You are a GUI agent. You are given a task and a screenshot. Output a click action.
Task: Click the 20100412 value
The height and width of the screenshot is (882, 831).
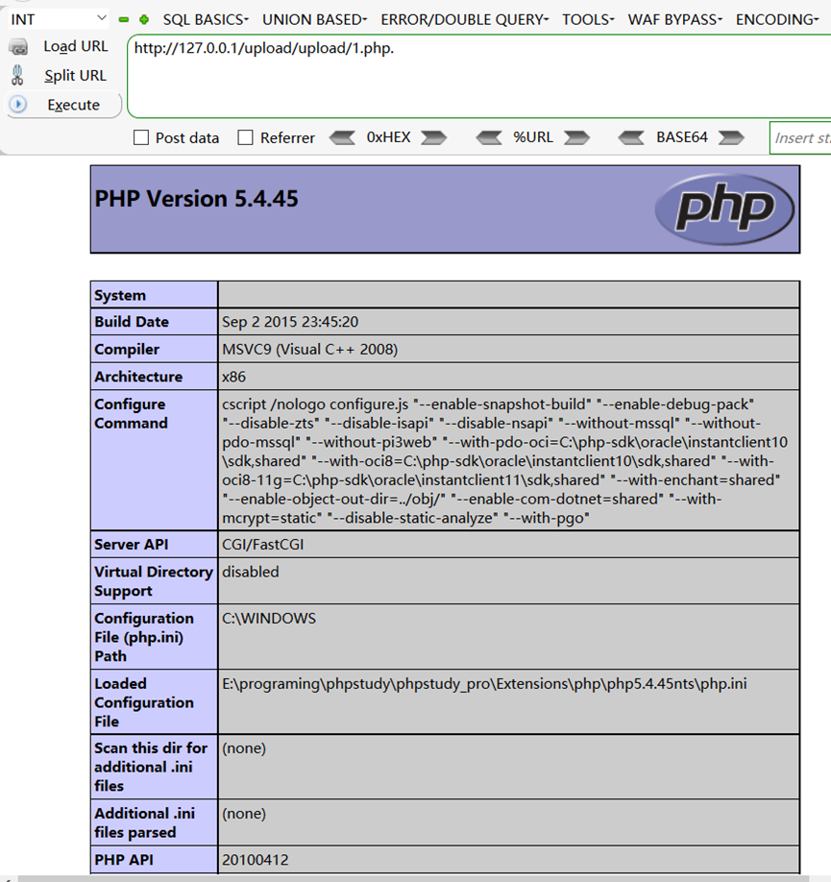[x=256, y=860]
